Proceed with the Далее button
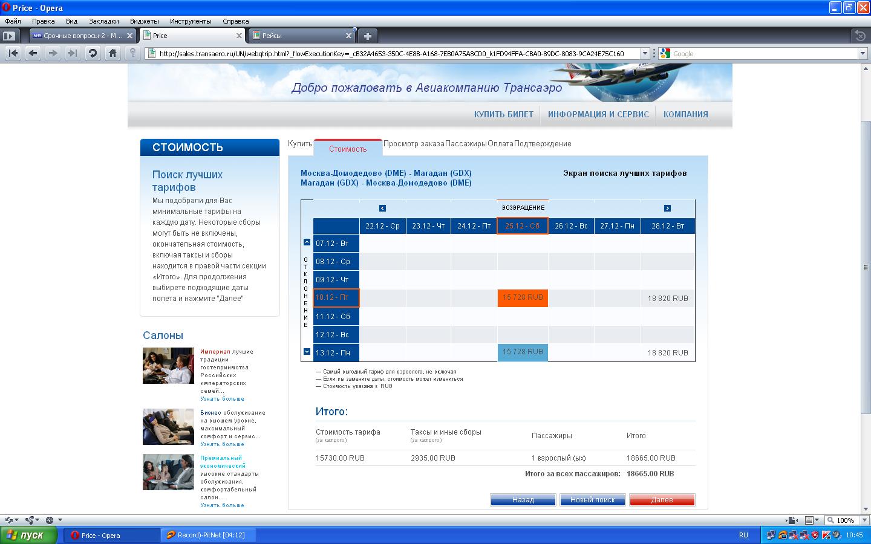 tap(662, 500)
